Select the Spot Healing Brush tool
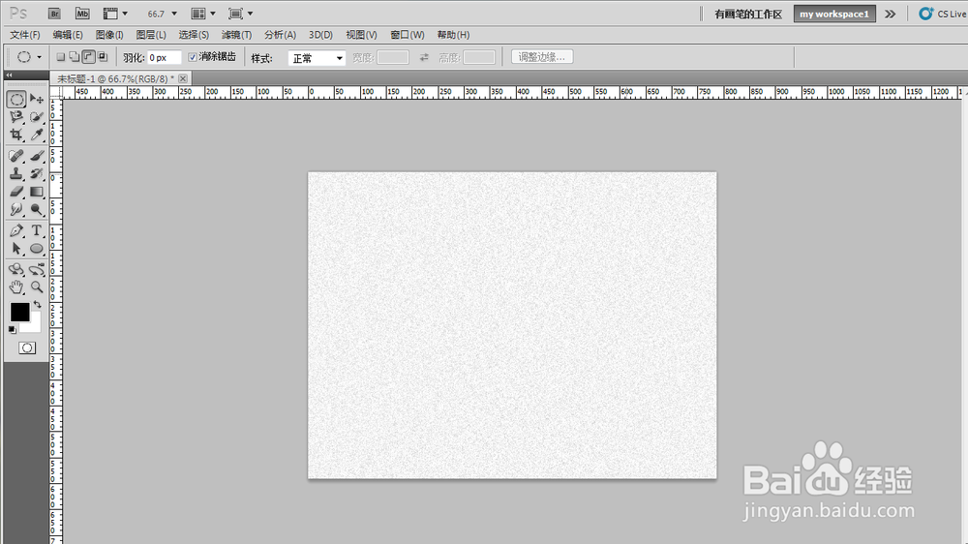This screenshot has width=968, height=544. (x=16, y=156)
